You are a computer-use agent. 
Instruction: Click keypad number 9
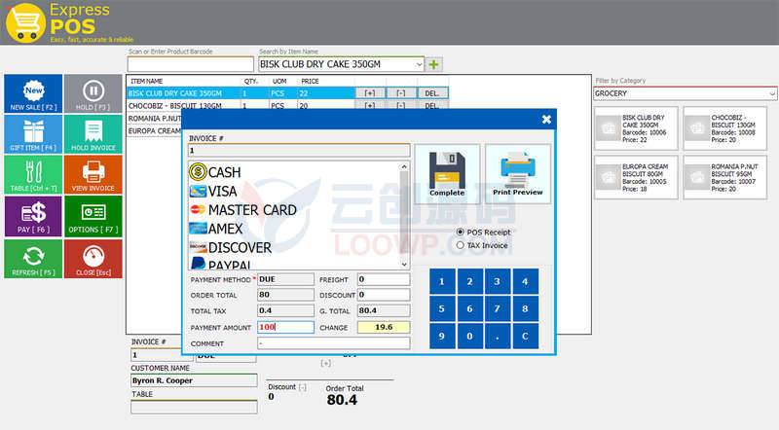point(442,337)
